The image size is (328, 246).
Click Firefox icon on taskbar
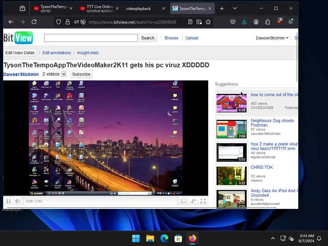coord(193,238)
